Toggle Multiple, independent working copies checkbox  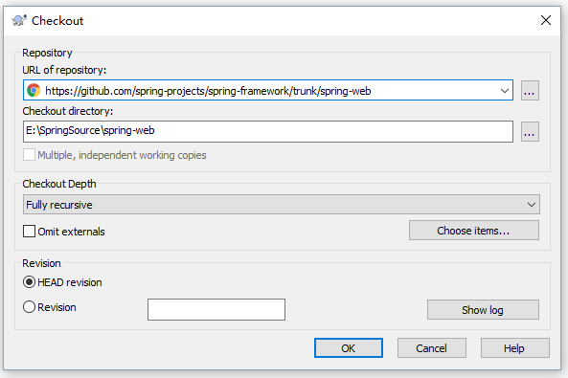coord(29,155)
